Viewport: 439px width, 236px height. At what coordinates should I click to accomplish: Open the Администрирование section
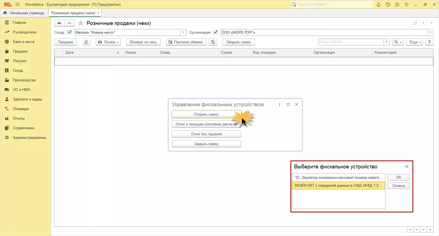click(x=29, y=138)
